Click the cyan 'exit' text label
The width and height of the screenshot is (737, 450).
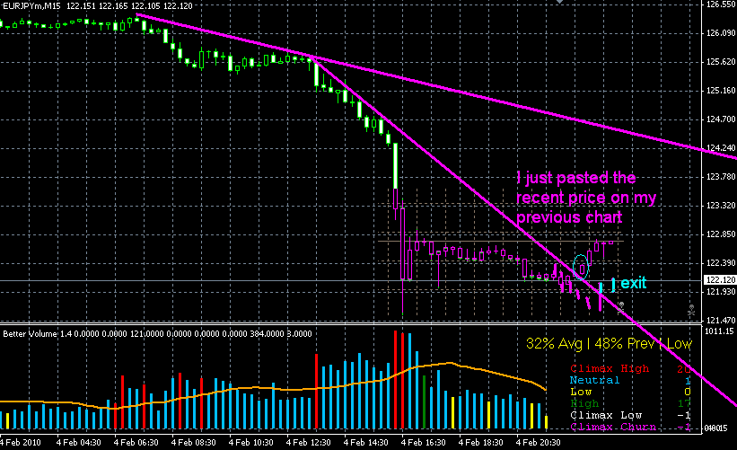click(x=633, y=283)
